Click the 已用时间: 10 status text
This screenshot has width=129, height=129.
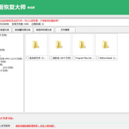coord(38,24)
